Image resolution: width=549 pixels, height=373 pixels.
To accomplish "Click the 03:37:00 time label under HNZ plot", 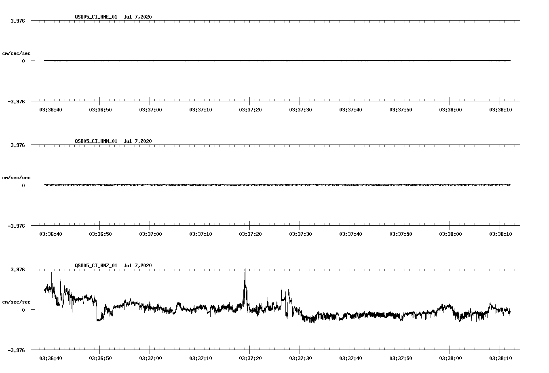I will (150, 358).
